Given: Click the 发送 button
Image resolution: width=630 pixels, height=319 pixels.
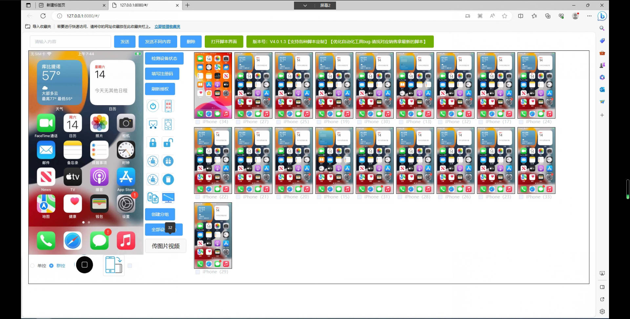Looking at the screenshot, I should pyautogui.click(x=125, y=42).
